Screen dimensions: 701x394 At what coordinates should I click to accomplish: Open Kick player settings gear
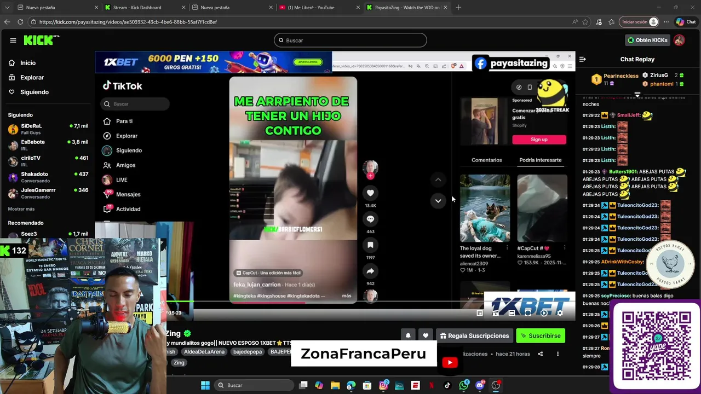point(560,313)
